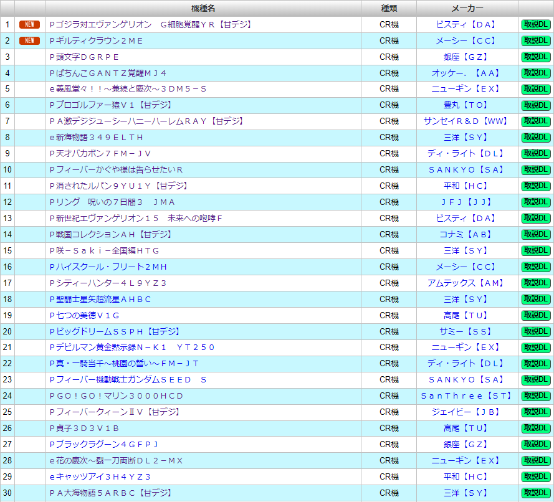Download manual for PぱちんこGANTZ覚醒MJ4
This screenshot has height=502, width=554.
pyautogui.click(x=536, y=73)
